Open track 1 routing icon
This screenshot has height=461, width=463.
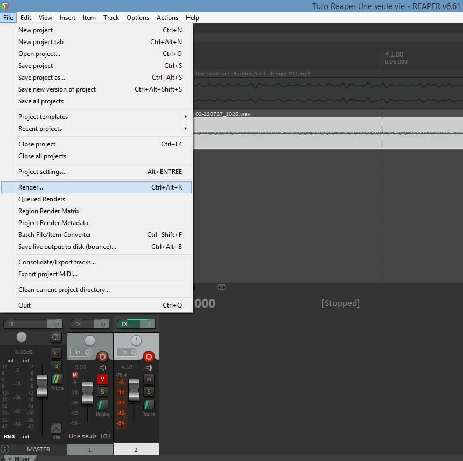coord(102,405)
